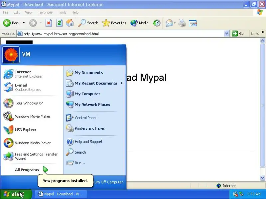The height and width of the screenshot is (199, 266).
Task: Click the Back arrow in IE toolbar
Action: (11, 23)
